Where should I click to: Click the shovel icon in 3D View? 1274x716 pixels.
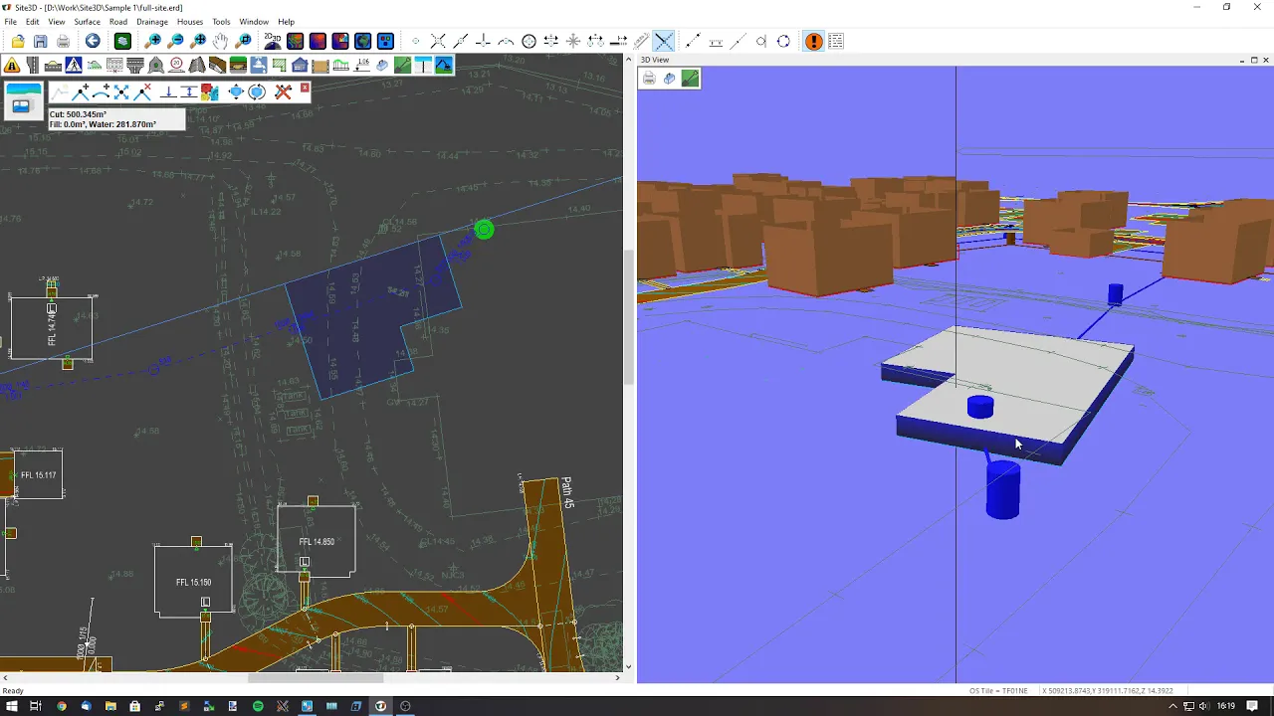pyautogui.click(x=690, y=79)
